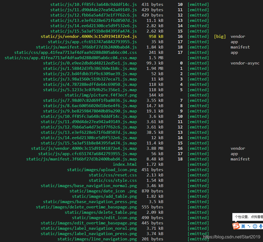Select static/images/label_navigation_press.png filename
The width and height of the screenshot is (263, 242).
pyautogui.click(x=89, y=234)
